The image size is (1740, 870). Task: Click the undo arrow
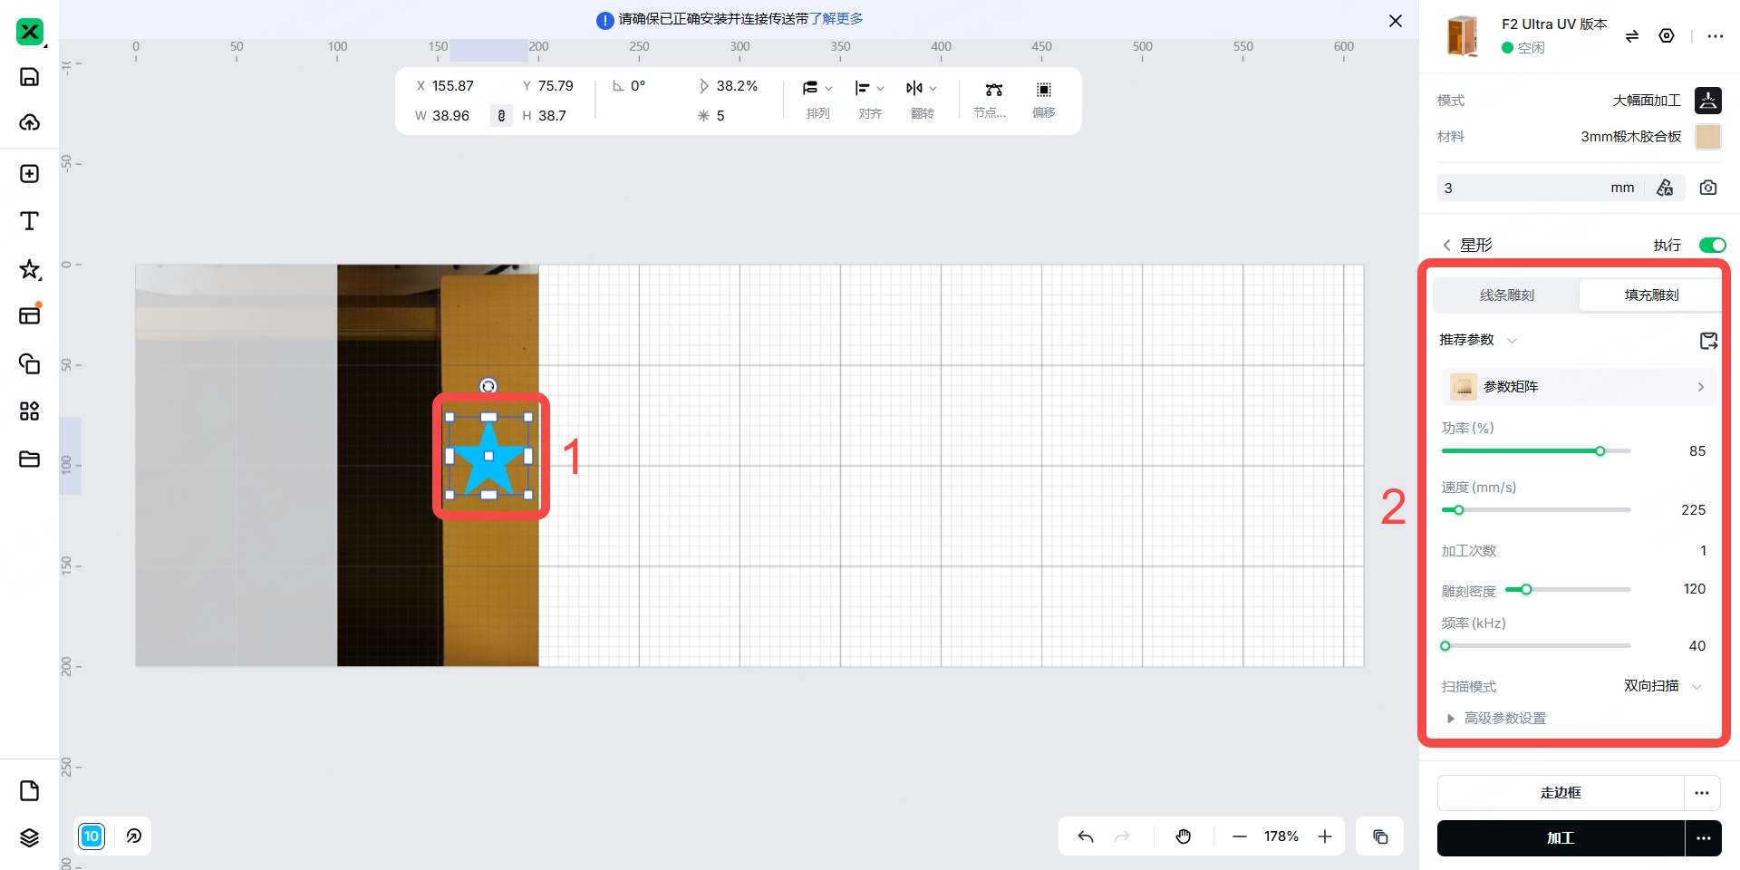point(1085,836)
